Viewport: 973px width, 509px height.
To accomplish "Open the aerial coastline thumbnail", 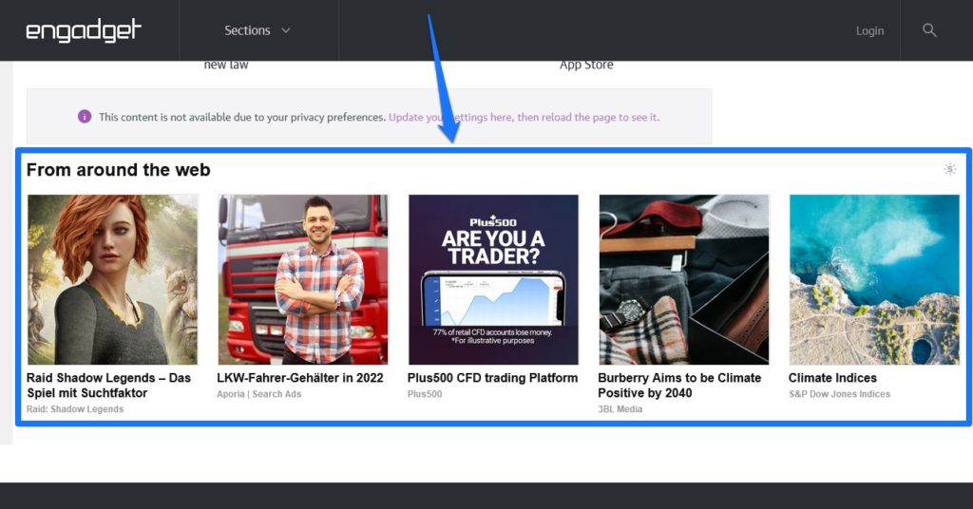I will [x=874, y=279].
